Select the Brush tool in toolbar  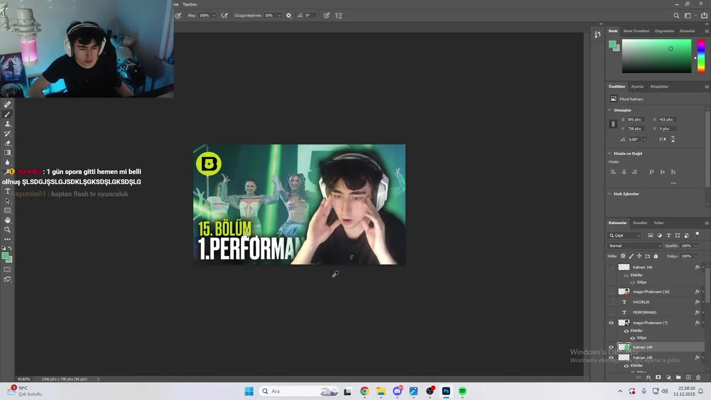7,114
